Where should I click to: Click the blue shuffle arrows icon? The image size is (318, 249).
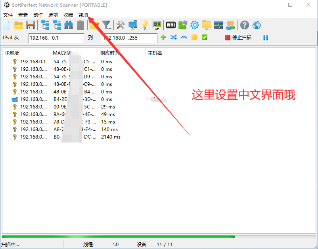pyautogui.click(x=174, y=38)
